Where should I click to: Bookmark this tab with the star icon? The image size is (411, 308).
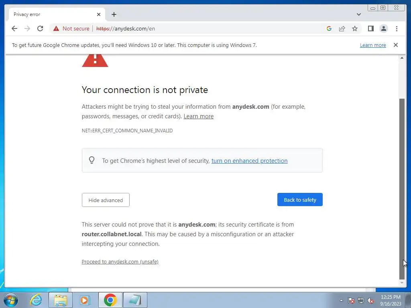(x=355, y=28)
